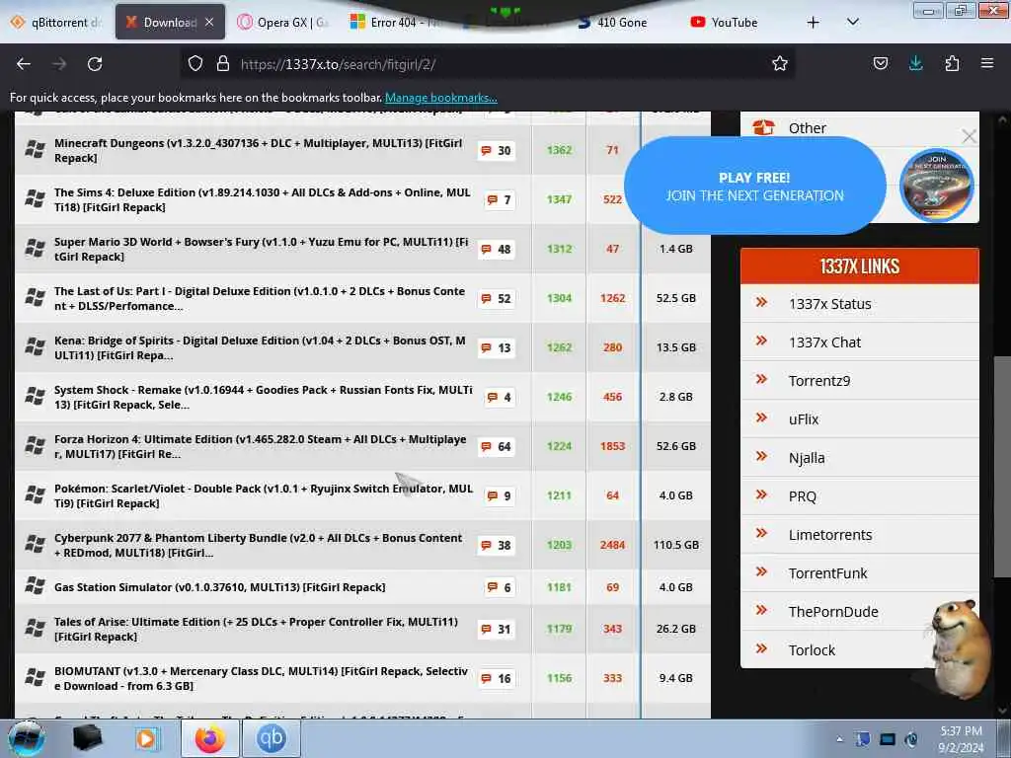Click the address bar URL field
This screenshot has width=1011, height=758.
pos(487,64)
